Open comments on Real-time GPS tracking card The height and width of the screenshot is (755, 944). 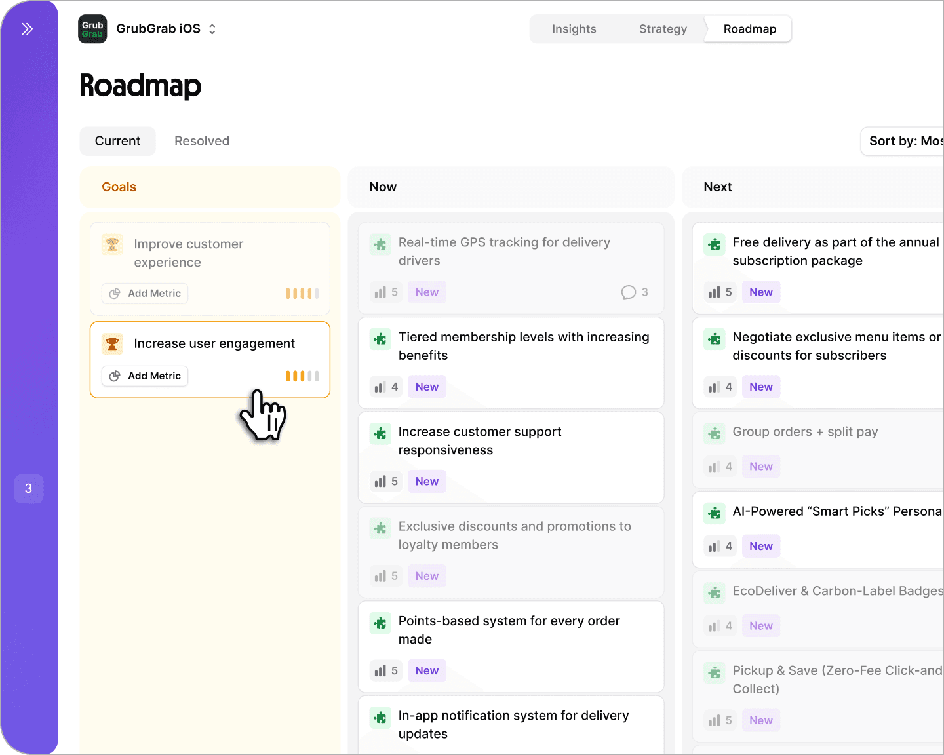coord(635,292)
